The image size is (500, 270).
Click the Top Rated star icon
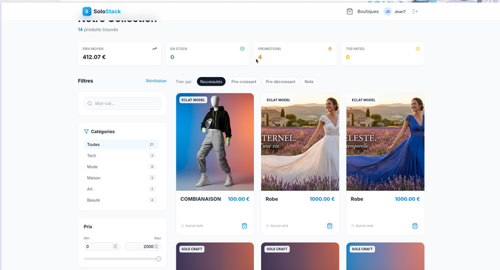pyautogui.click(x=417, y=49)
